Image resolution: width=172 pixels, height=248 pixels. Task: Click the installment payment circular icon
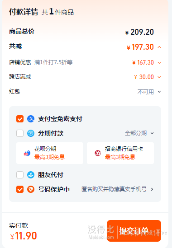pyautogui.click(x=31, y=133)
